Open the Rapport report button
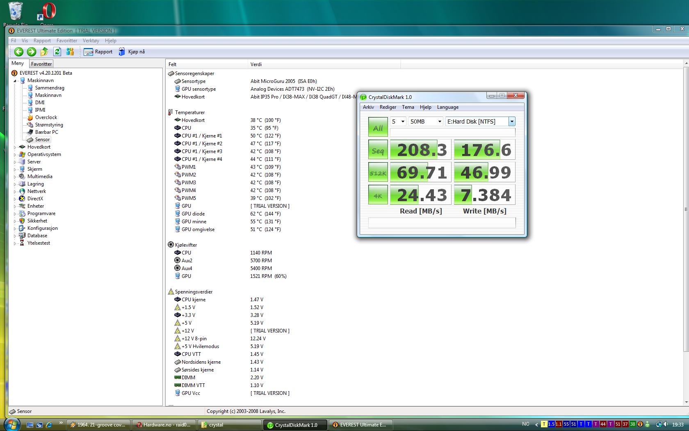 click(98, 52)
